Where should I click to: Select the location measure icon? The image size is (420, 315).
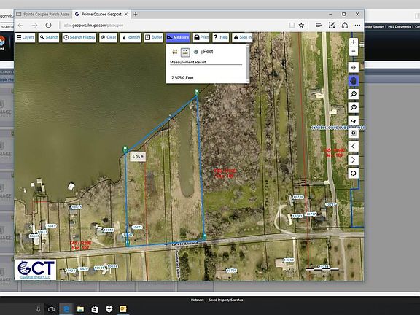point(196,52)
